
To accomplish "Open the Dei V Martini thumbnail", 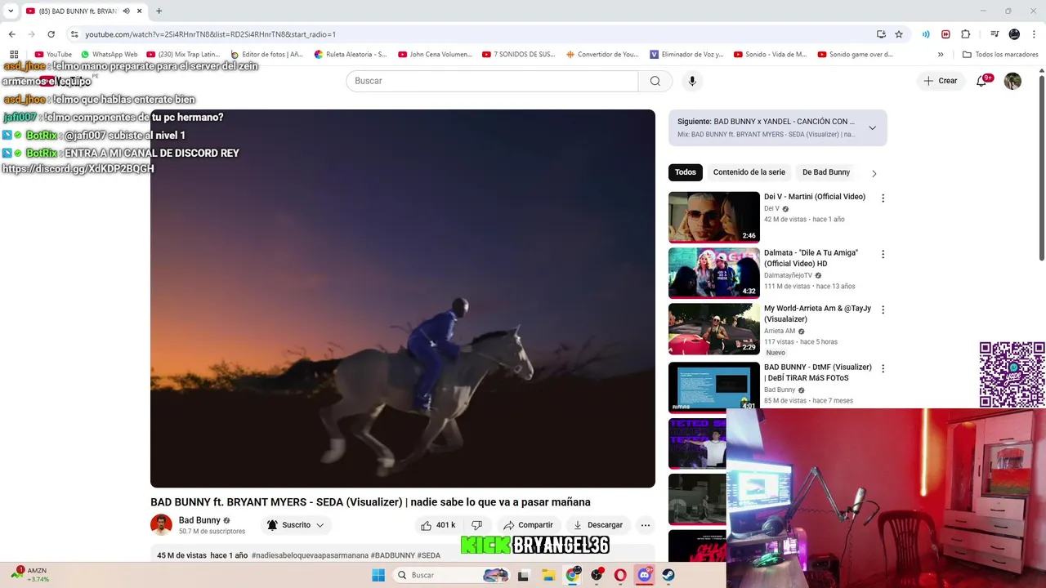I will pos(714,217).
